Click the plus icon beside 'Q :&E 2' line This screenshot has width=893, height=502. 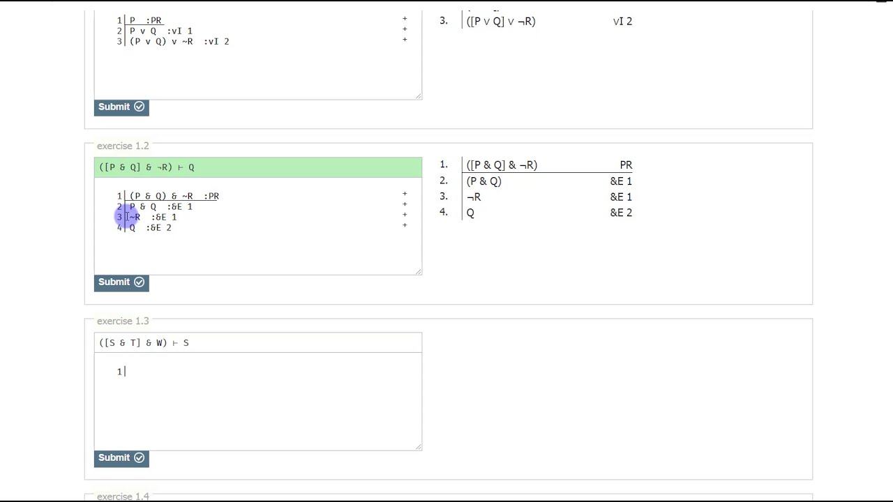tap(405, 225)
